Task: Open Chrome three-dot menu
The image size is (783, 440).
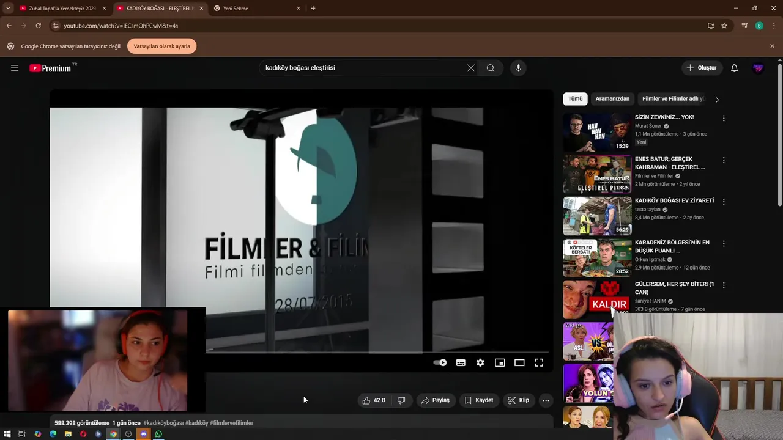Action: (774, 26)
